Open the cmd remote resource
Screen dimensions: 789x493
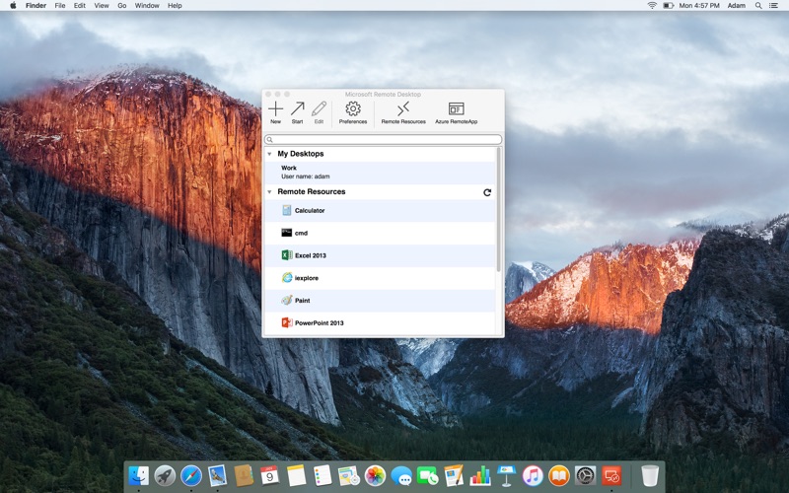[x=301, y=233]
